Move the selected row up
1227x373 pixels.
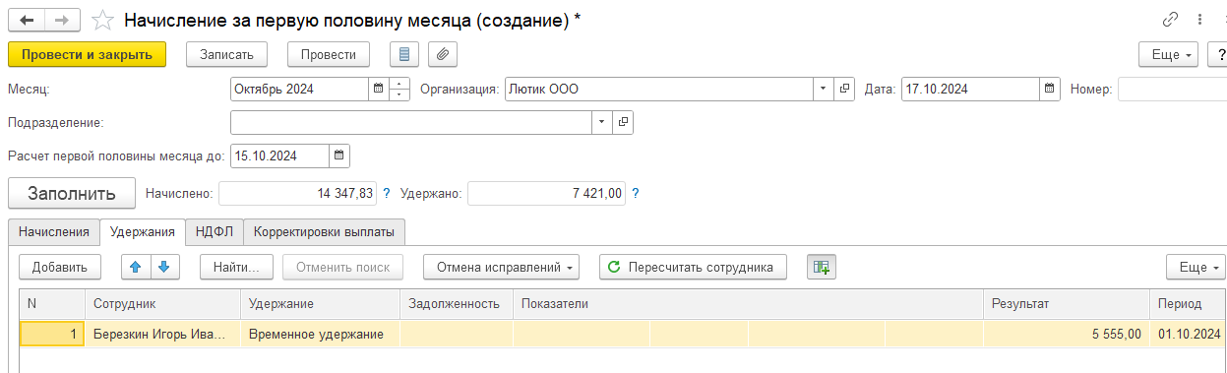point(135,267)
